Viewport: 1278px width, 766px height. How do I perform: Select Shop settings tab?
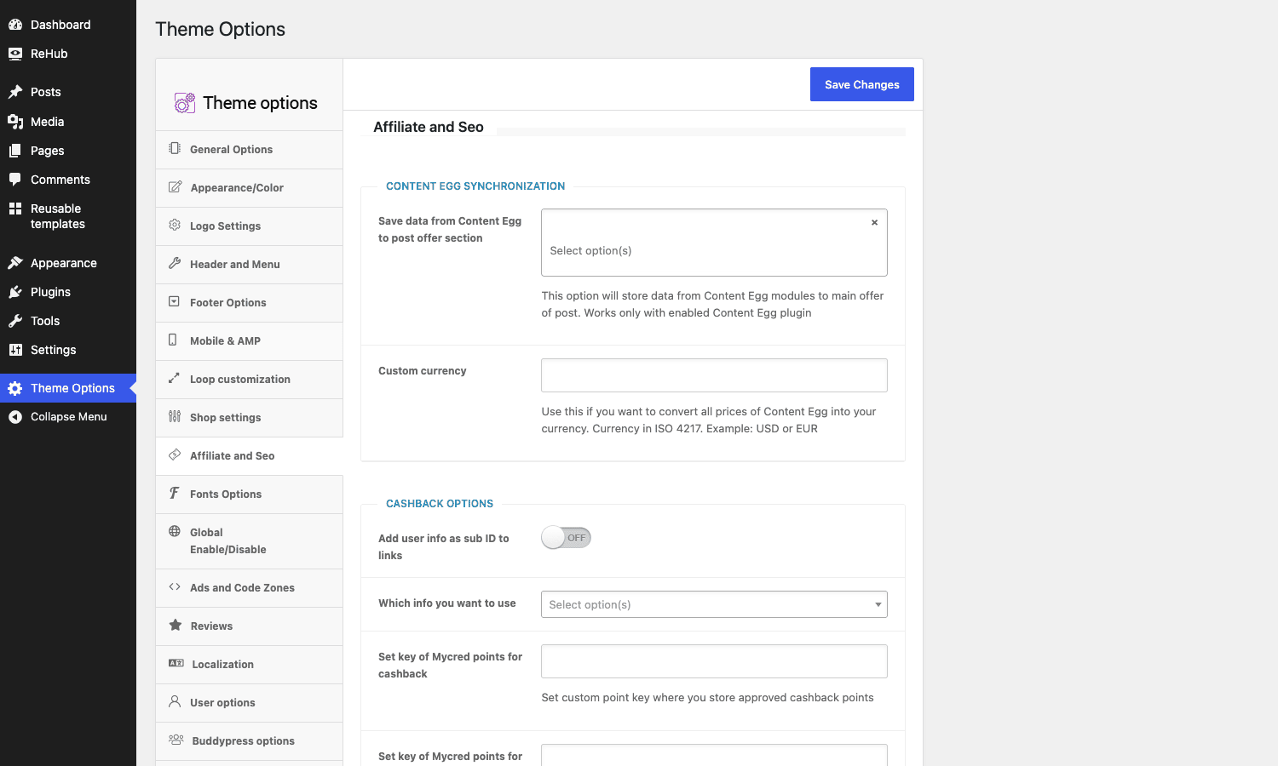coord(249,418)
